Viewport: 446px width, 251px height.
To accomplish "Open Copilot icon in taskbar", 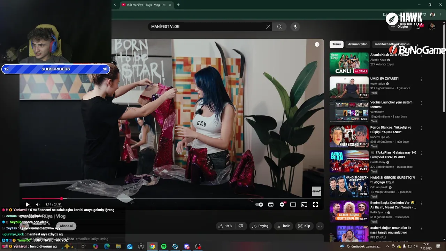I will click(x=95, y=246).
